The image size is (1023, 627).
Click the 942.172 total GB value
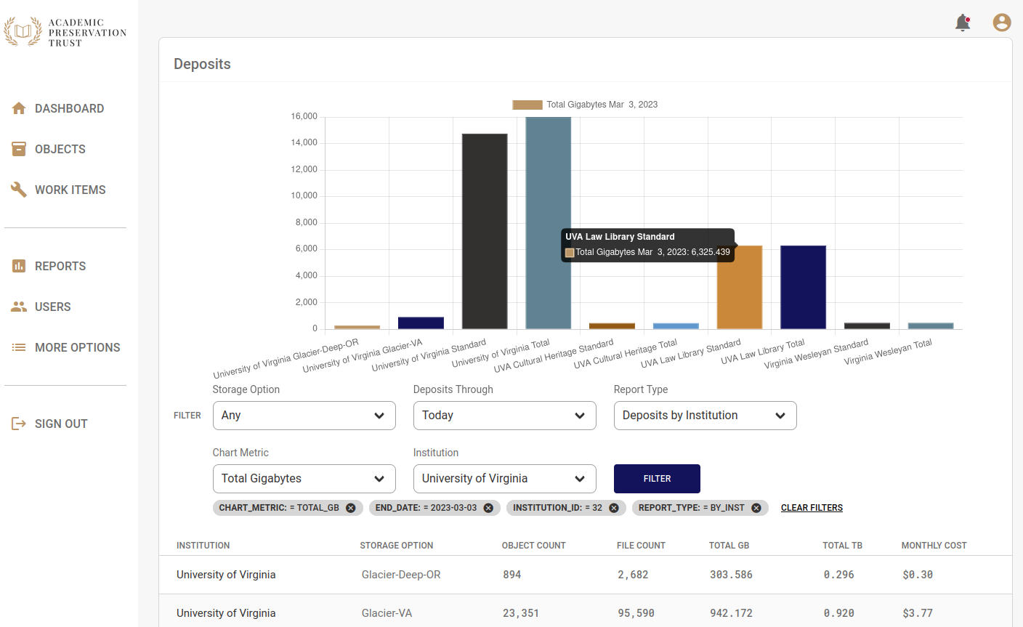(731, 613)
